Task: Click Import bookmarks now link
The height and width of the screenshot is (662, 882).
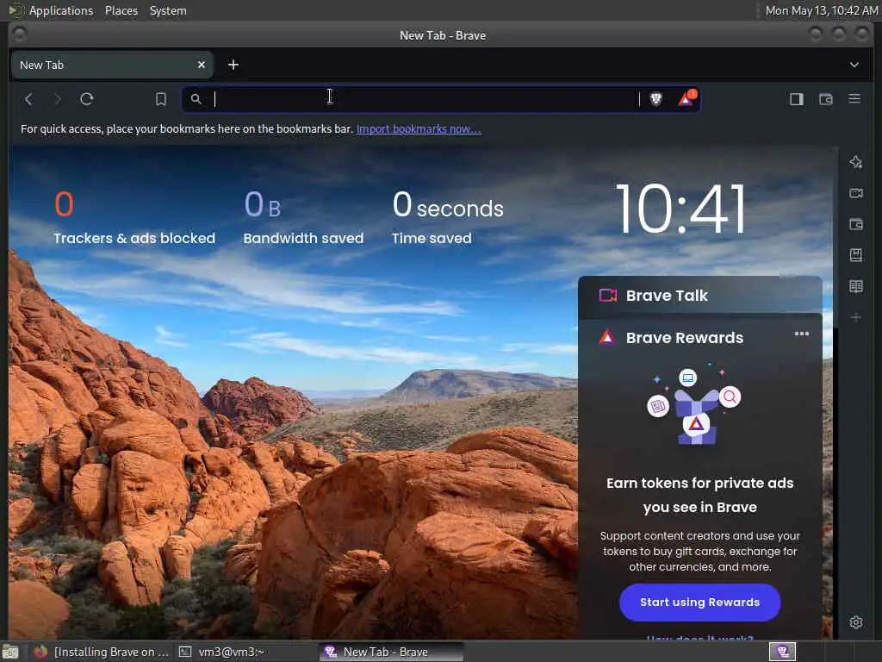Action: pyautogui.click(x=419, y=129)
